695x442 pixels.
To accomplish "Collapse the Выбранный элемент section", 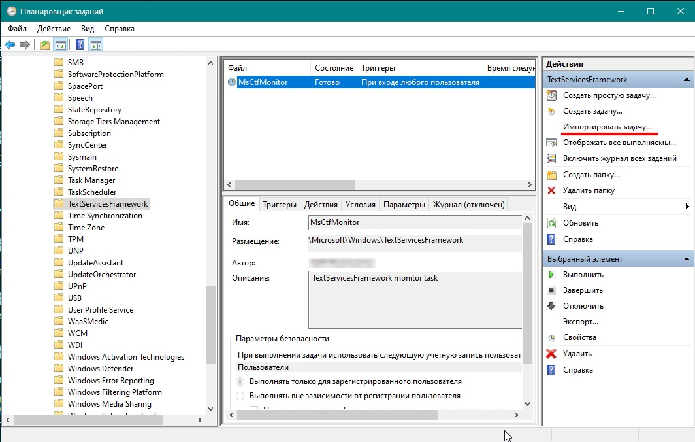I will [687, 259].
